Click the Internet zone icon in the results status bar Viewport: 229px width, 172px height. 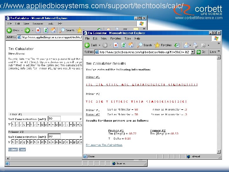(x=189, y=156)
